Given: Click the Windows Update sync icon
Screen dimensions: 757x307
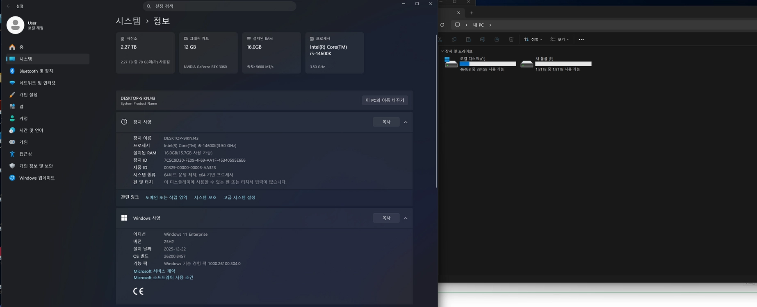Looking at the screenshot, I should click(12, 178).
